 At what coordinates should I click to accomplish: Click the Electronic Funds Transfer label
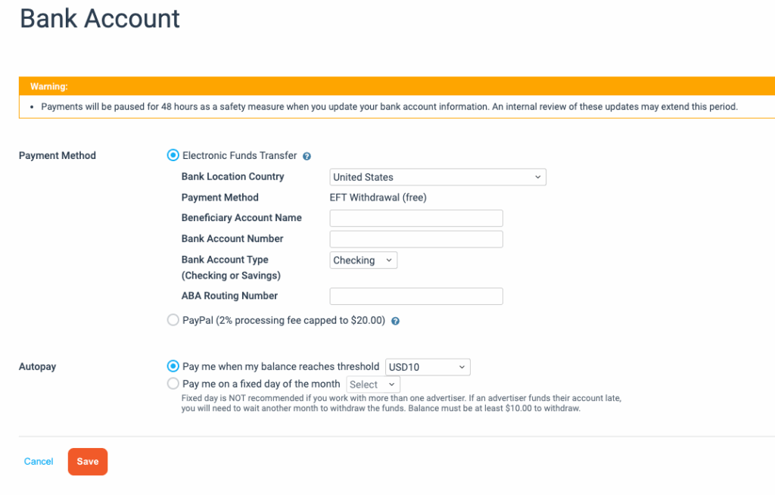(x=240, y=155)
